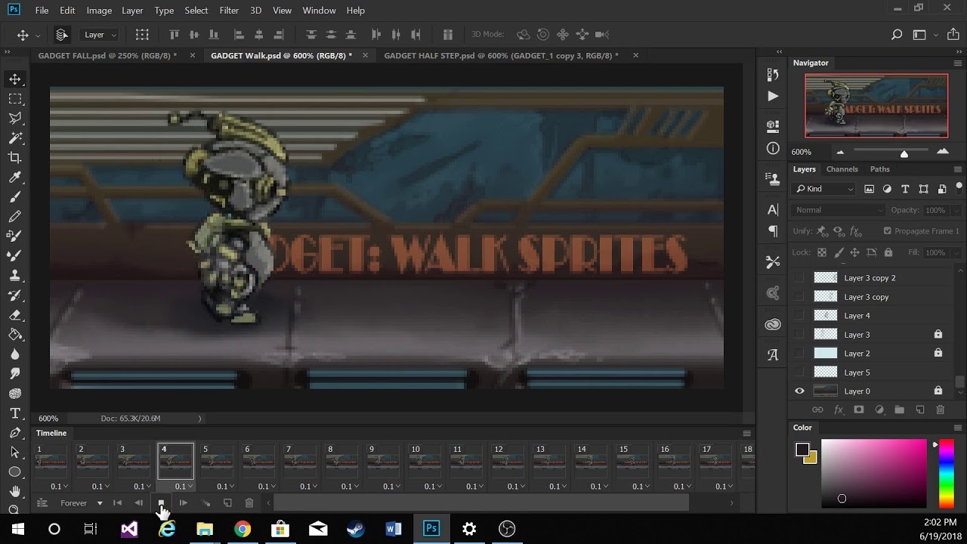
Task: Select the Eraser tool
Action: (x=14, y=315)
